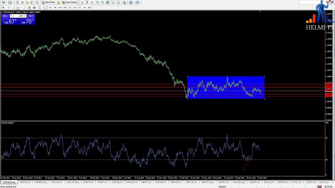335x188 pixels.
Task: Expand the Indicators dropdown arrow
Action: [x=127, y=3]
